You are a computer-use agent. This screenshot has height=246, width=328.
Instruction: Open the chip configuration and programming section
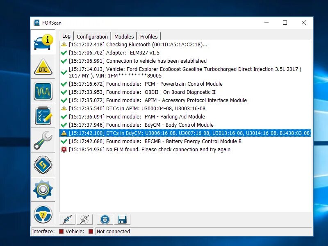click(x=43, y=165)
